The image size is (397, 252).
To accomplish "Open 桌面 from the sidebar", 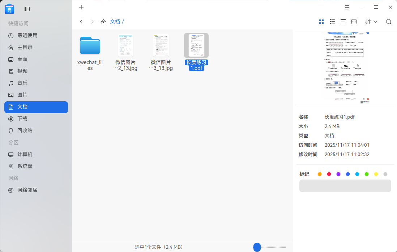I will (x=36, y=59).
